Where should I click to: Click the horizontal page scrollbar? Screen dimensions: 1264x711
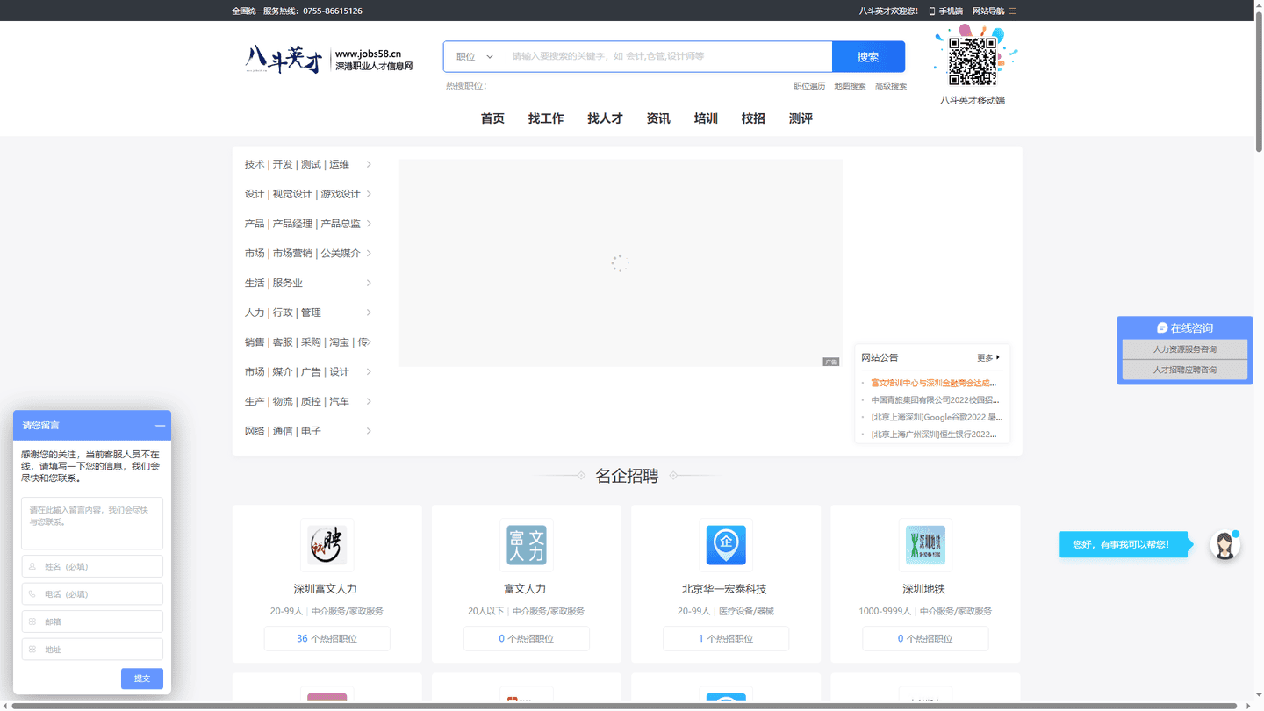pos(625,706)
